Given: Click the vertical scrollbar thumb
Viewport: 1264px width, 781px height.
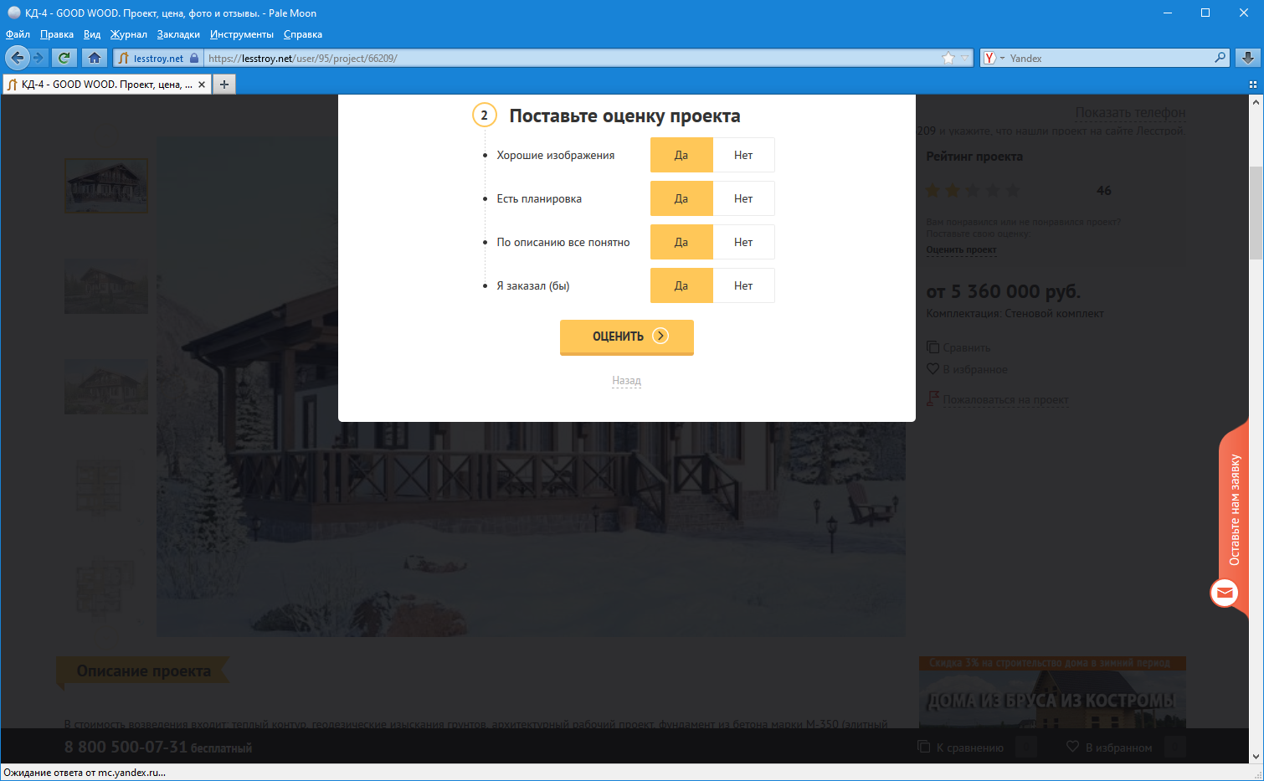Looking at the screenshot, I should click(1256, 213).
